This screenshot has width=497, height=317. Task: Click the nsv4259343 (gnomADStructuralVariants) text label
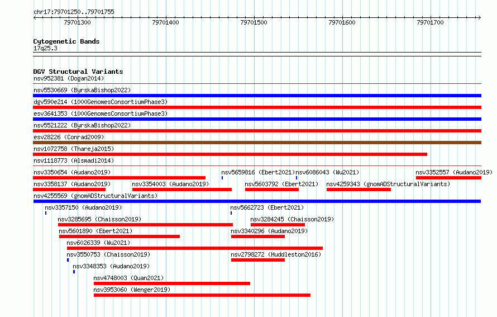(388, 184)
